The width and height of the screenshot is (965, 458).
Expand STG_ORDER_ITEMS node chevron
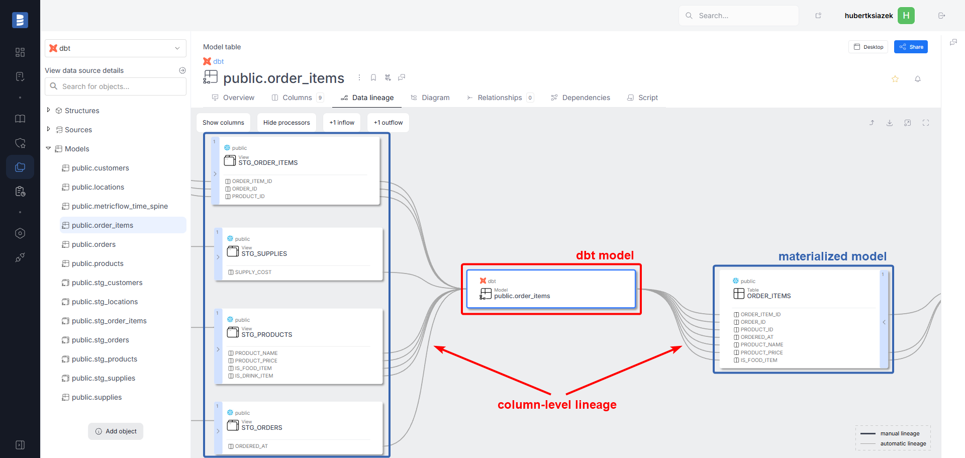(215, 174)
